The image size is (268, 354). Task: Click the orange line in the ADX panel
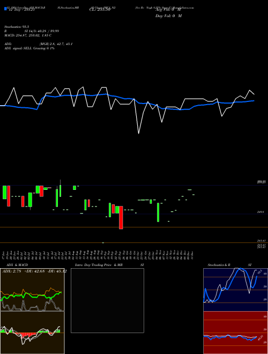point(31,293)
